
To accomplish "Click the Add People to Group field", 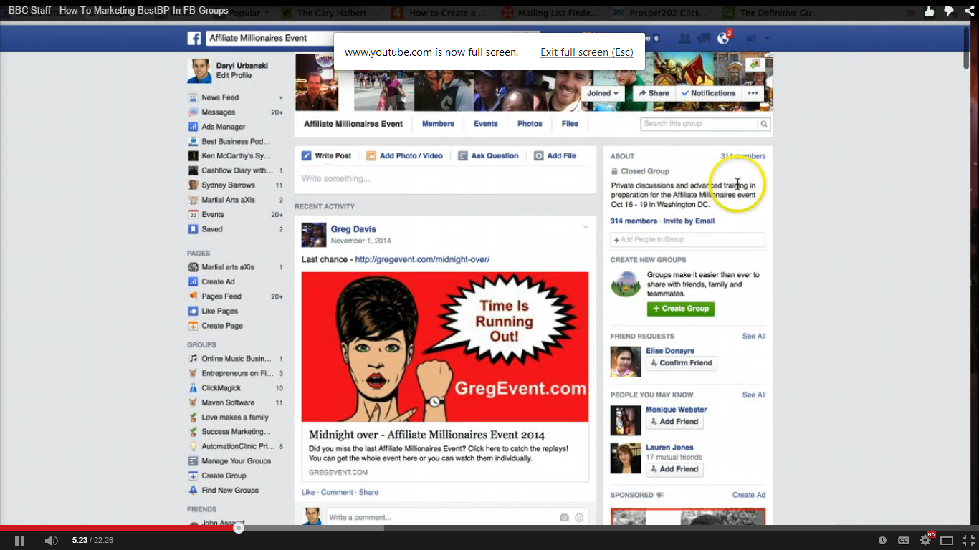I will [688, 240].
